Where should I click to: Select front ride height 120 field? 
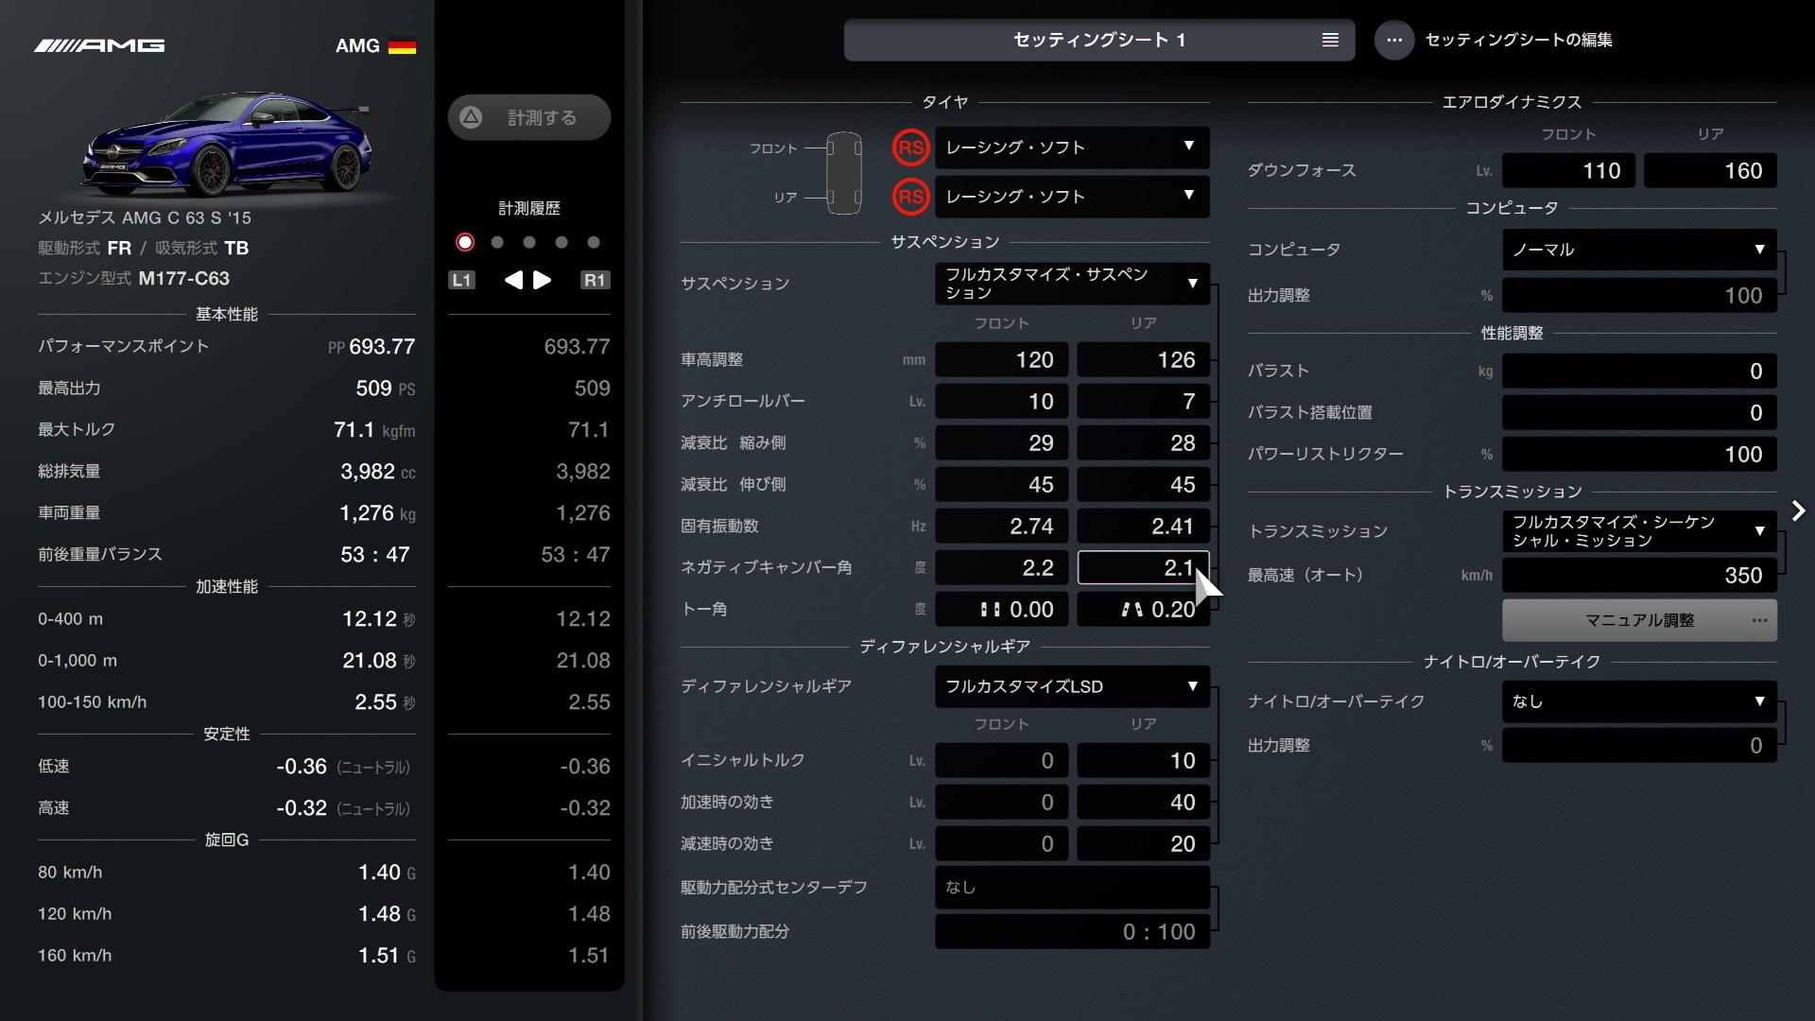tap(1002, 360)
